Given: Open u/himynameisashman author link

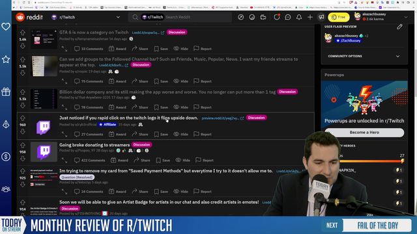Looking at the screenshot, I should coord(91,39).
